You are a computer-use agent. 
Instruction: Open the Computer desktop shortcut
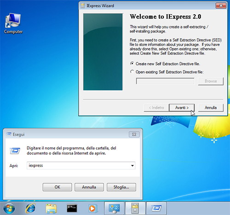click(x=13, y=23)
